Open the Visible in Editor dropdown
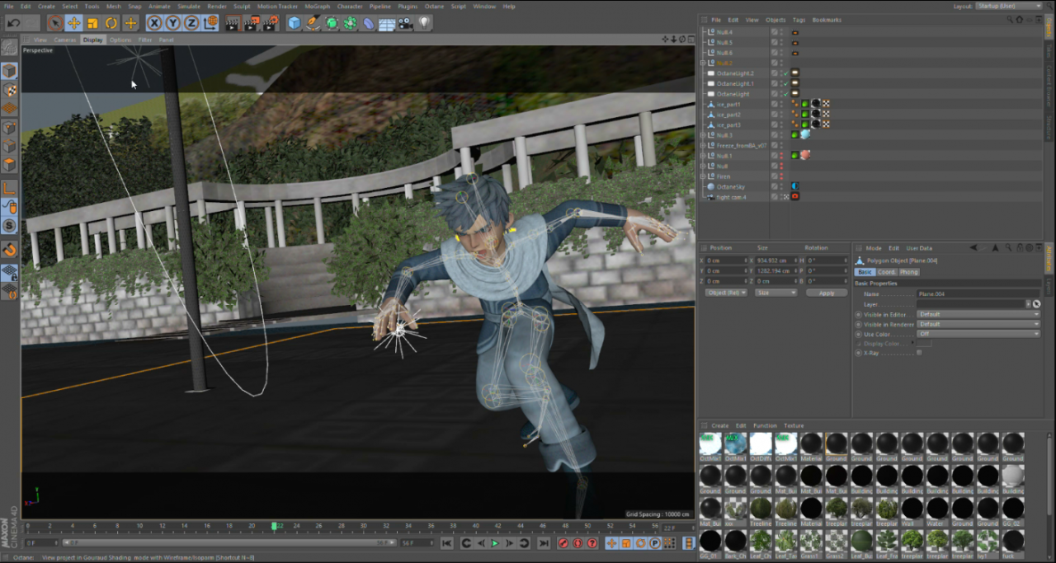 click(978, 314)
